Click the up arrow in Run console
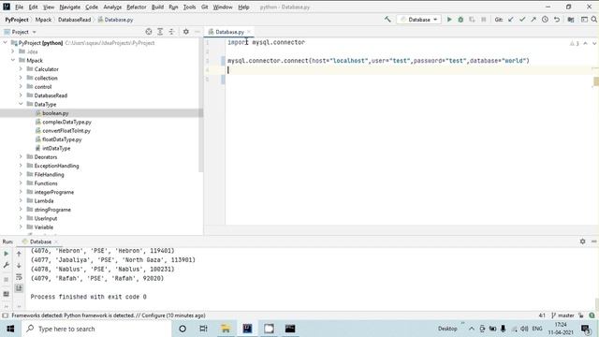Viewport: 599px width, 337px height. pyautogui.click(x=19, y=254)
